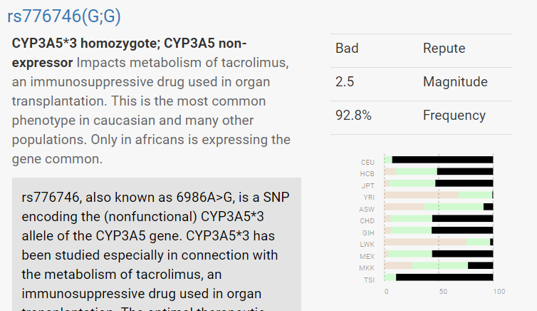
Task: Click the Magnitude label in the table
Action: point(456,82)
